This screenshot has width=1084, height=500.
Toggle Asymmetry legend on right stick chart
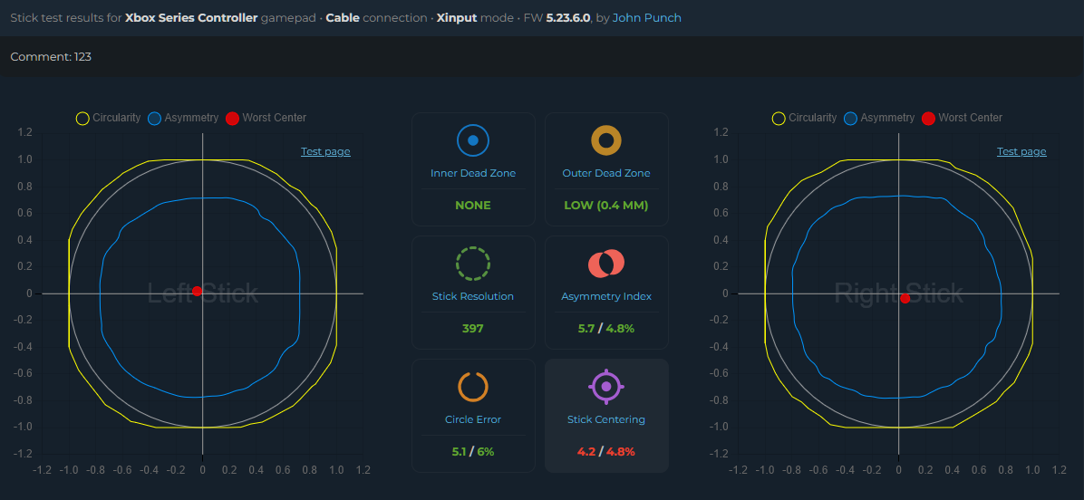879,118
